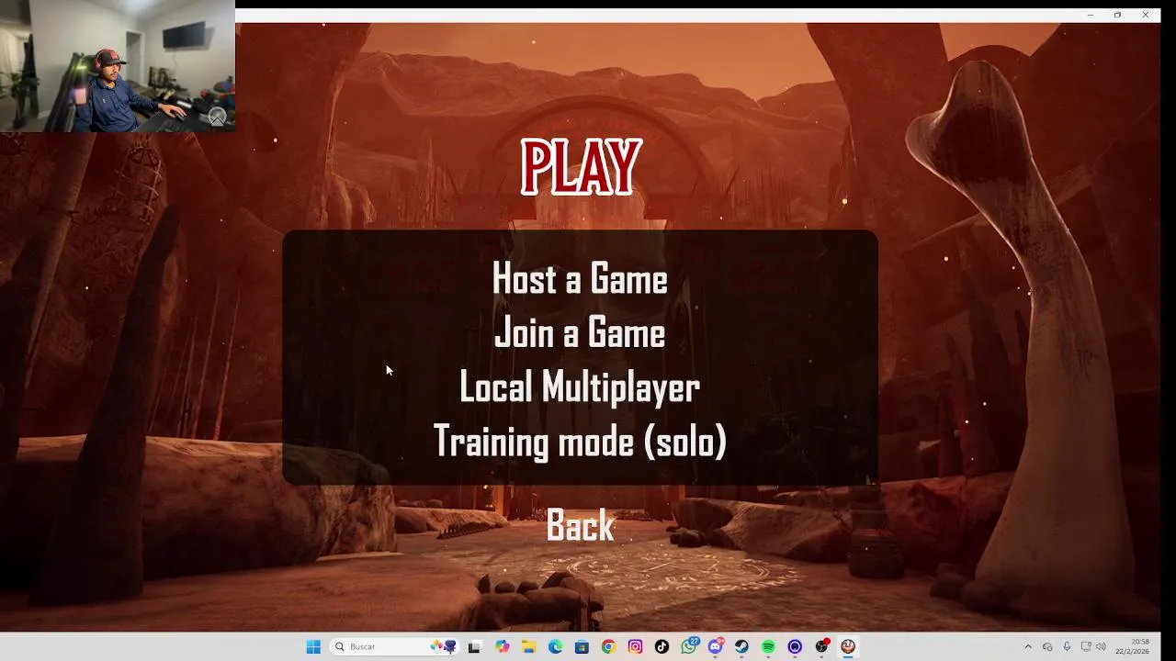Click the Buscar taskbar search box
The image size is (1176, 661).
(393, 646)
